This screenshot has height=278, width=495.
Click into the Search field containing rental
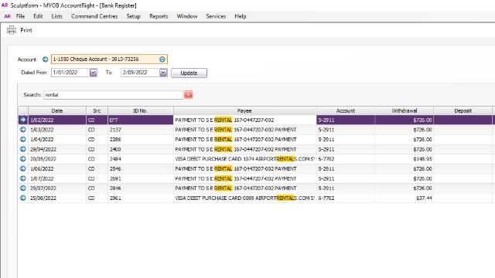click(113, 94)
